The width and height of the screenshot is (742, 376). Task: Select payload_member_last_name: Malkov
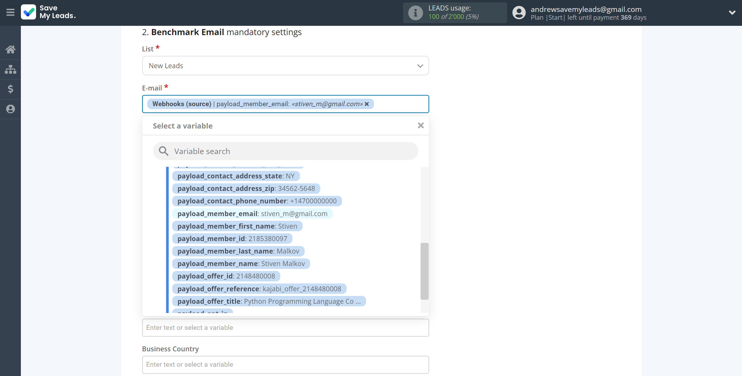238,251
